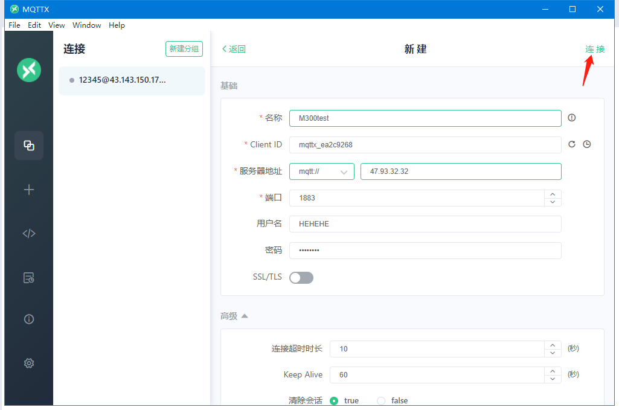Click the plus icon for new connection
This screenshot has width=619, height=410.
click(x=29, y=190)
